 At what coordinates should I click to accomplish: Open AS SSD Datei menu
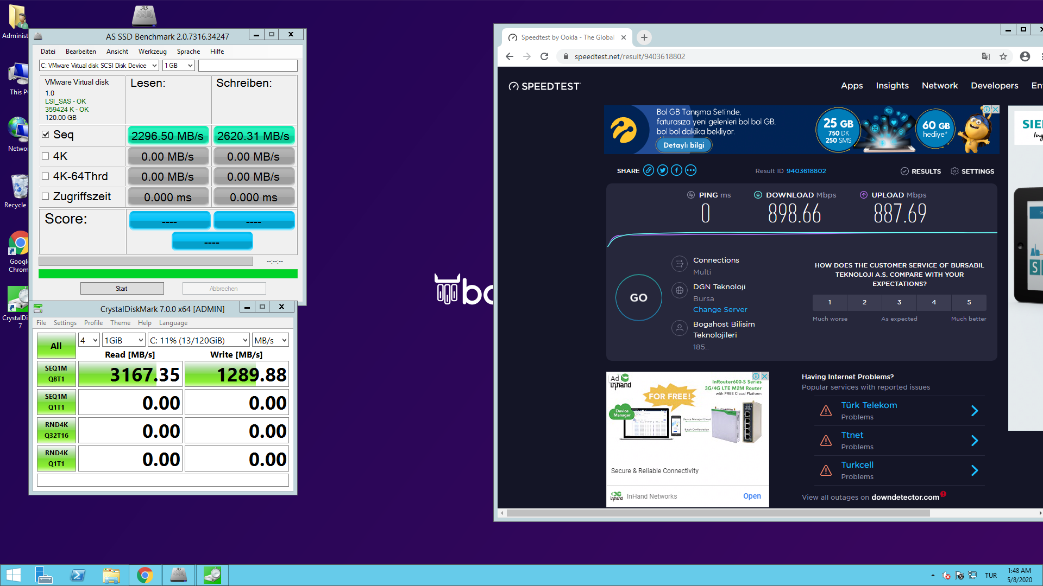coord(48,52)
